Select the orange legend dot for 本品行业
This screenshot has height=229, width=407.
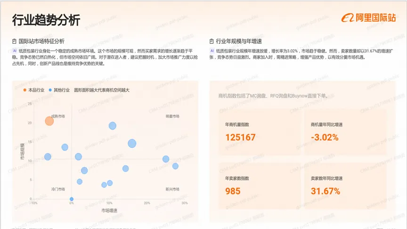(24, 90)
